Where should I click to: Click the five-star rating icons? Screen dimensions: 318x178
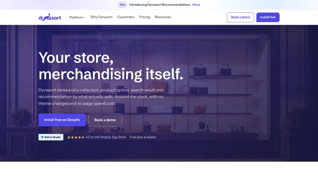(76, 137)
